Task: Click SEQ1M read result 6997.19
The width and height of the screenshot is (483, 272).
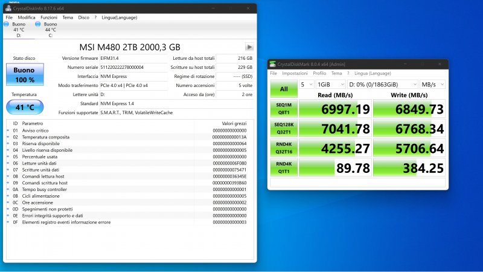Action: [x=335, y=109]
